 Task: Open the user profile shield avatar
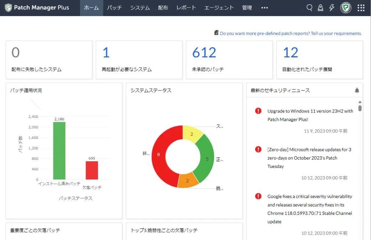[346, 8]
